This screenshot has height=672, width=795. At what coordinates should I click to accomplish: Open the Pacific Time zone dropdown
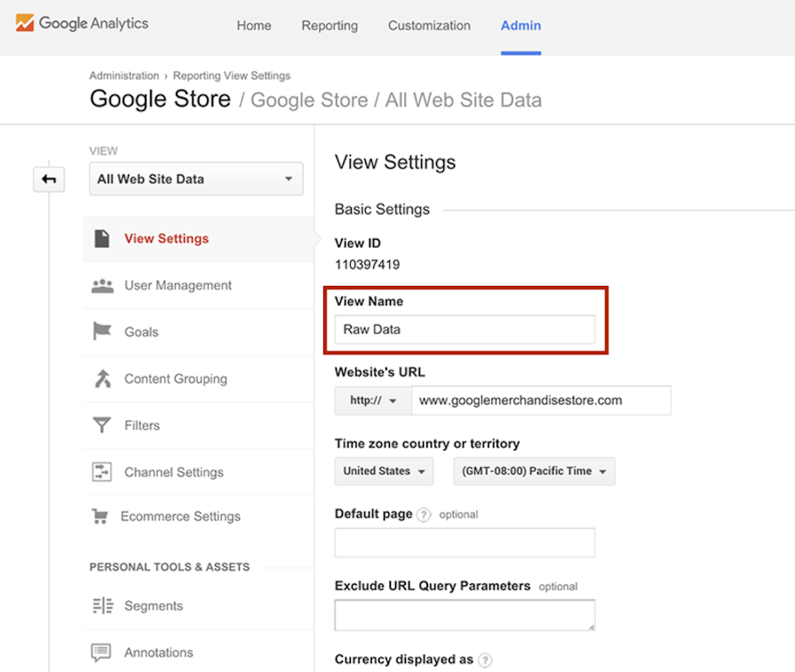(x=534, y=471)
